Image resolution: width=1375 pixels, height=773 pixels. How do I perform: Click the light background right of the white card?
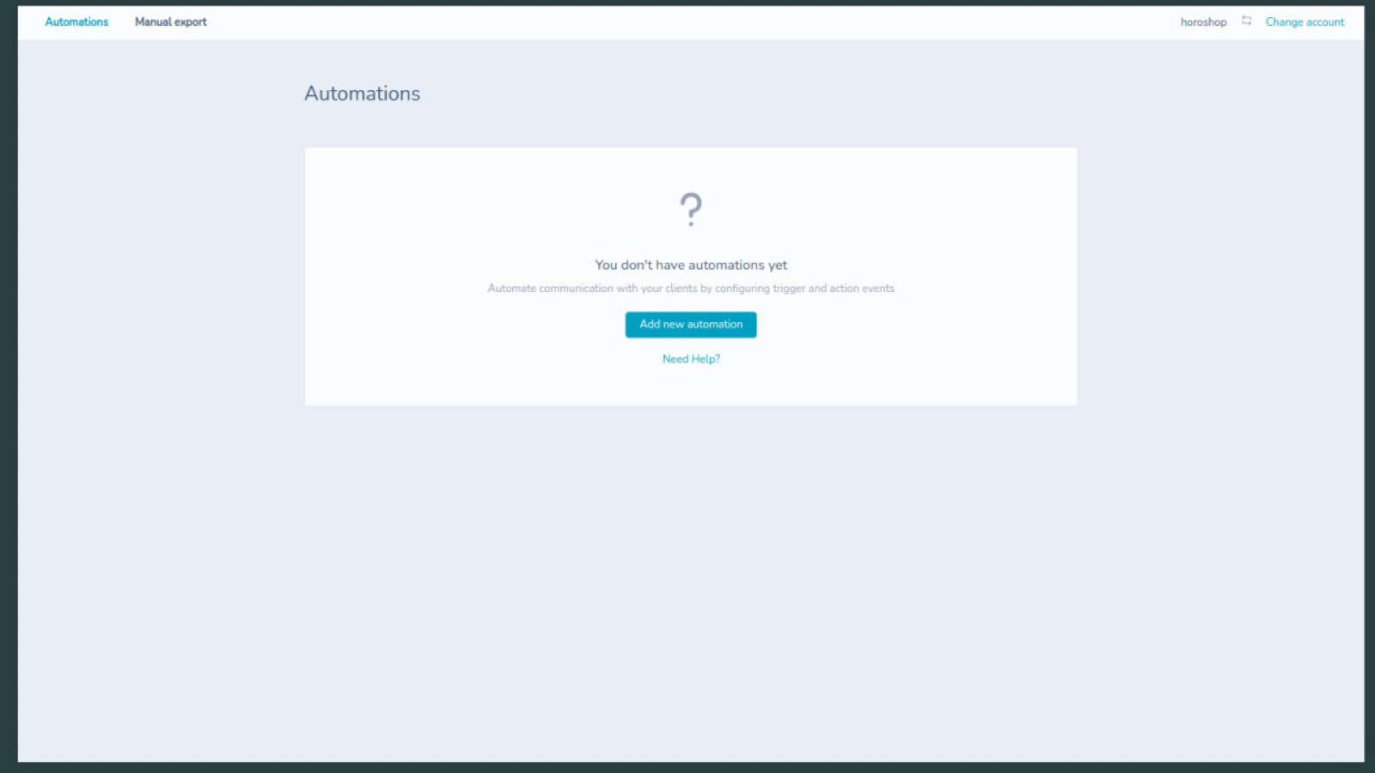[1220, 275]
